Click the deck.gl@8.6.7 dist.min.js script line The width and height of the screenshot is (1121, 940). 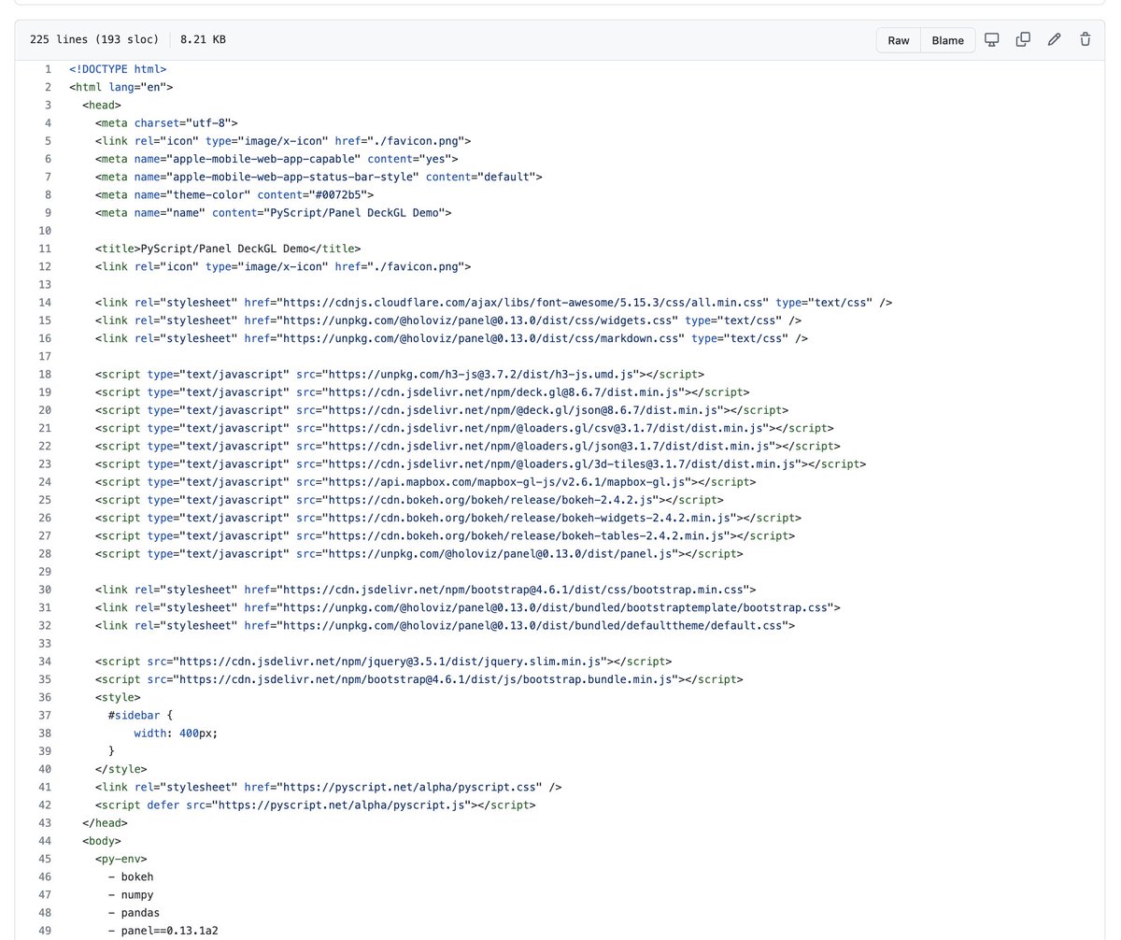point(422,392)
